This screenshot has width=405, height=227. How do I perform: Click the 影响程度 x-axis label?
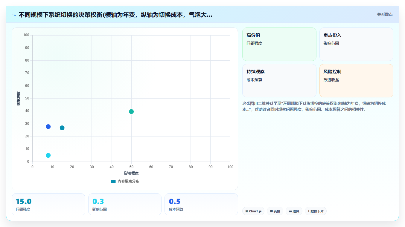coord(131,173)
